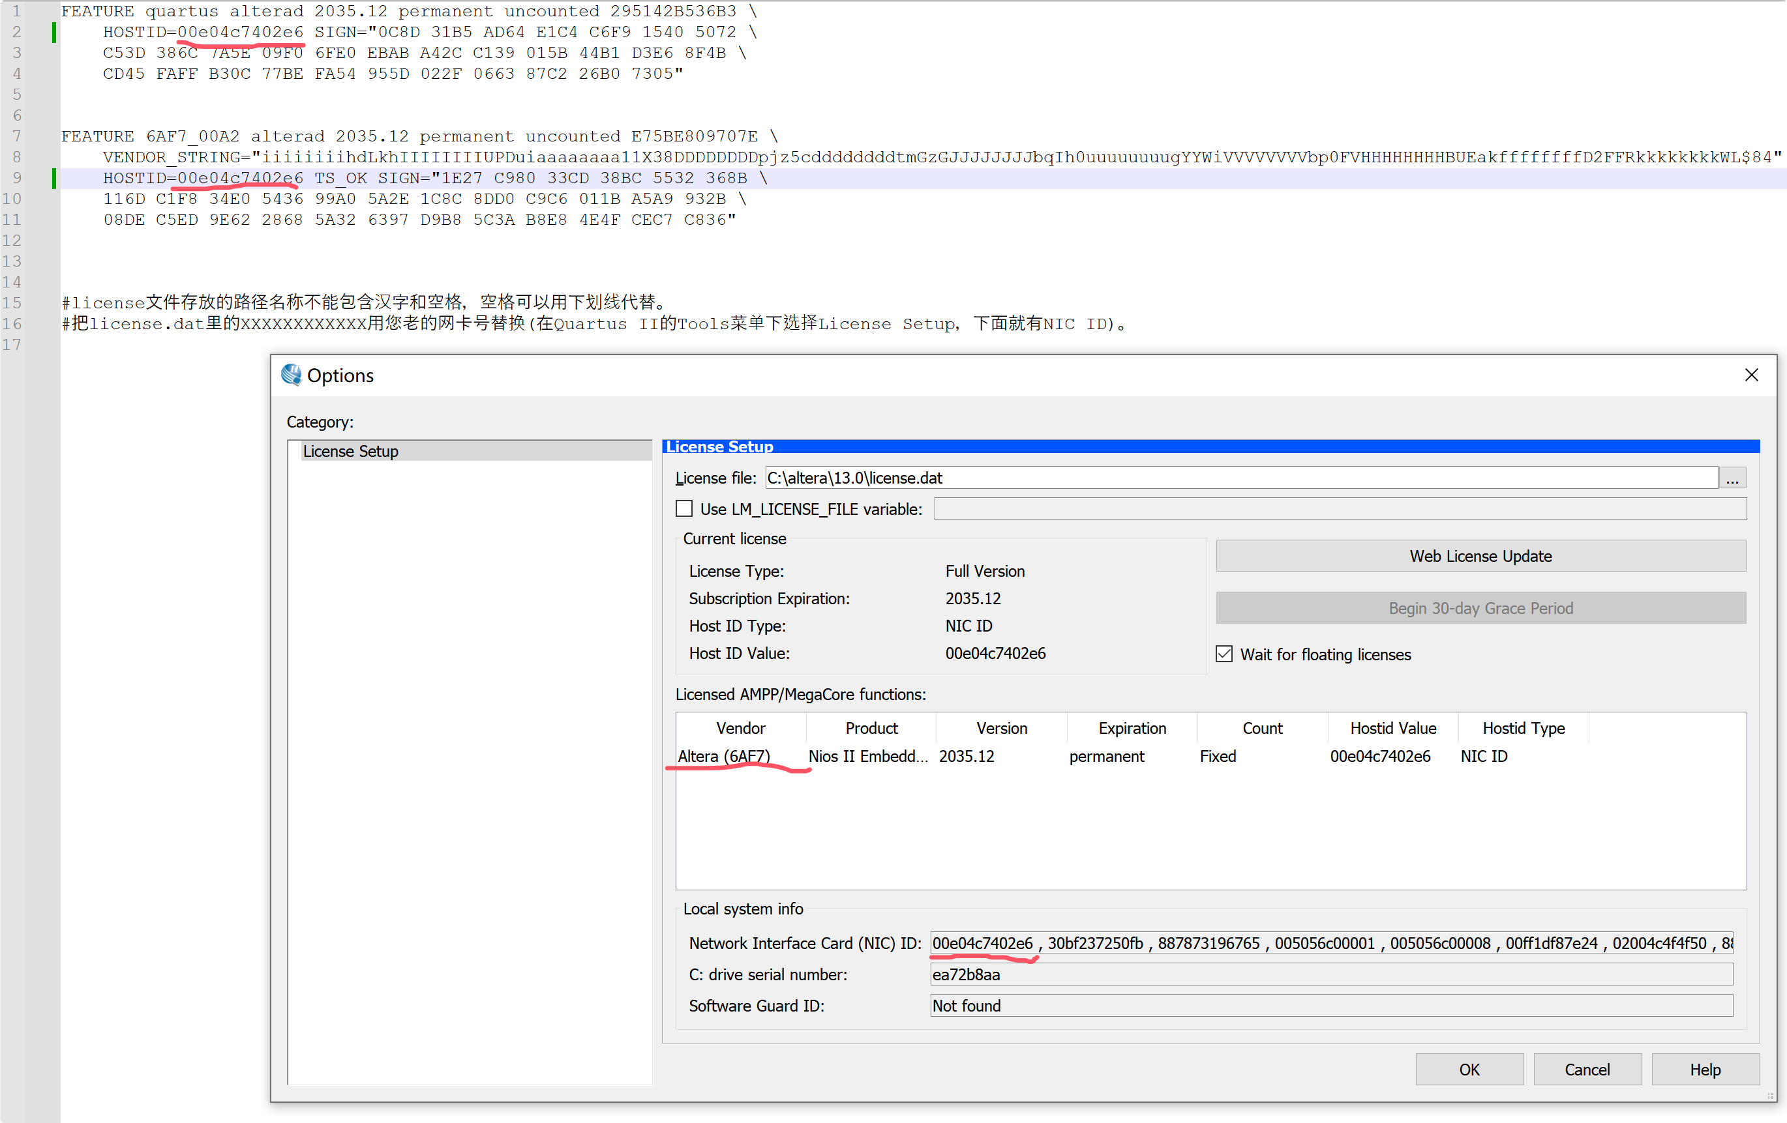This screenshot has width=1787, height=1123.
Task: Click Begin 30-day Grace Period button
Action: (1480, 607)
